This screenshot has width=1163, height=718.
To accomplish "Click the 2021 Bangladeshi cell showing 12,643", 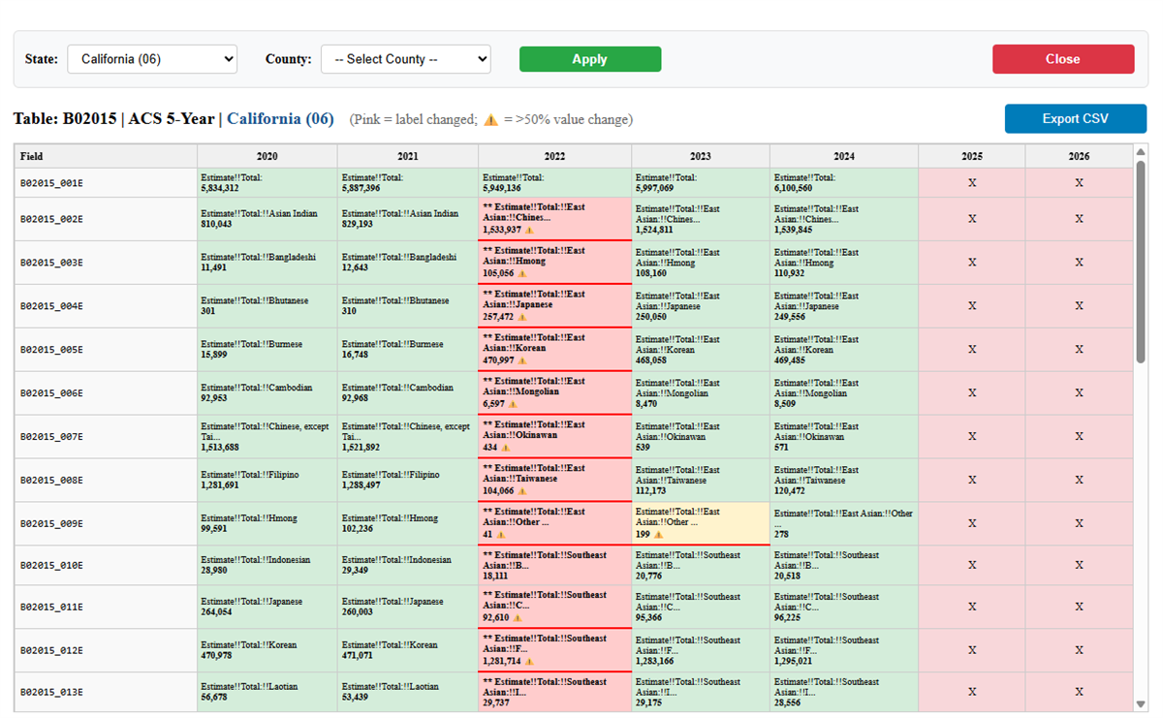I will pyautogui.click(x=408, y=263).
